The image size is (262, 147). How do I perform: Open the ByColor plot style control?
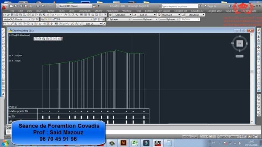(x=190, y=19)
